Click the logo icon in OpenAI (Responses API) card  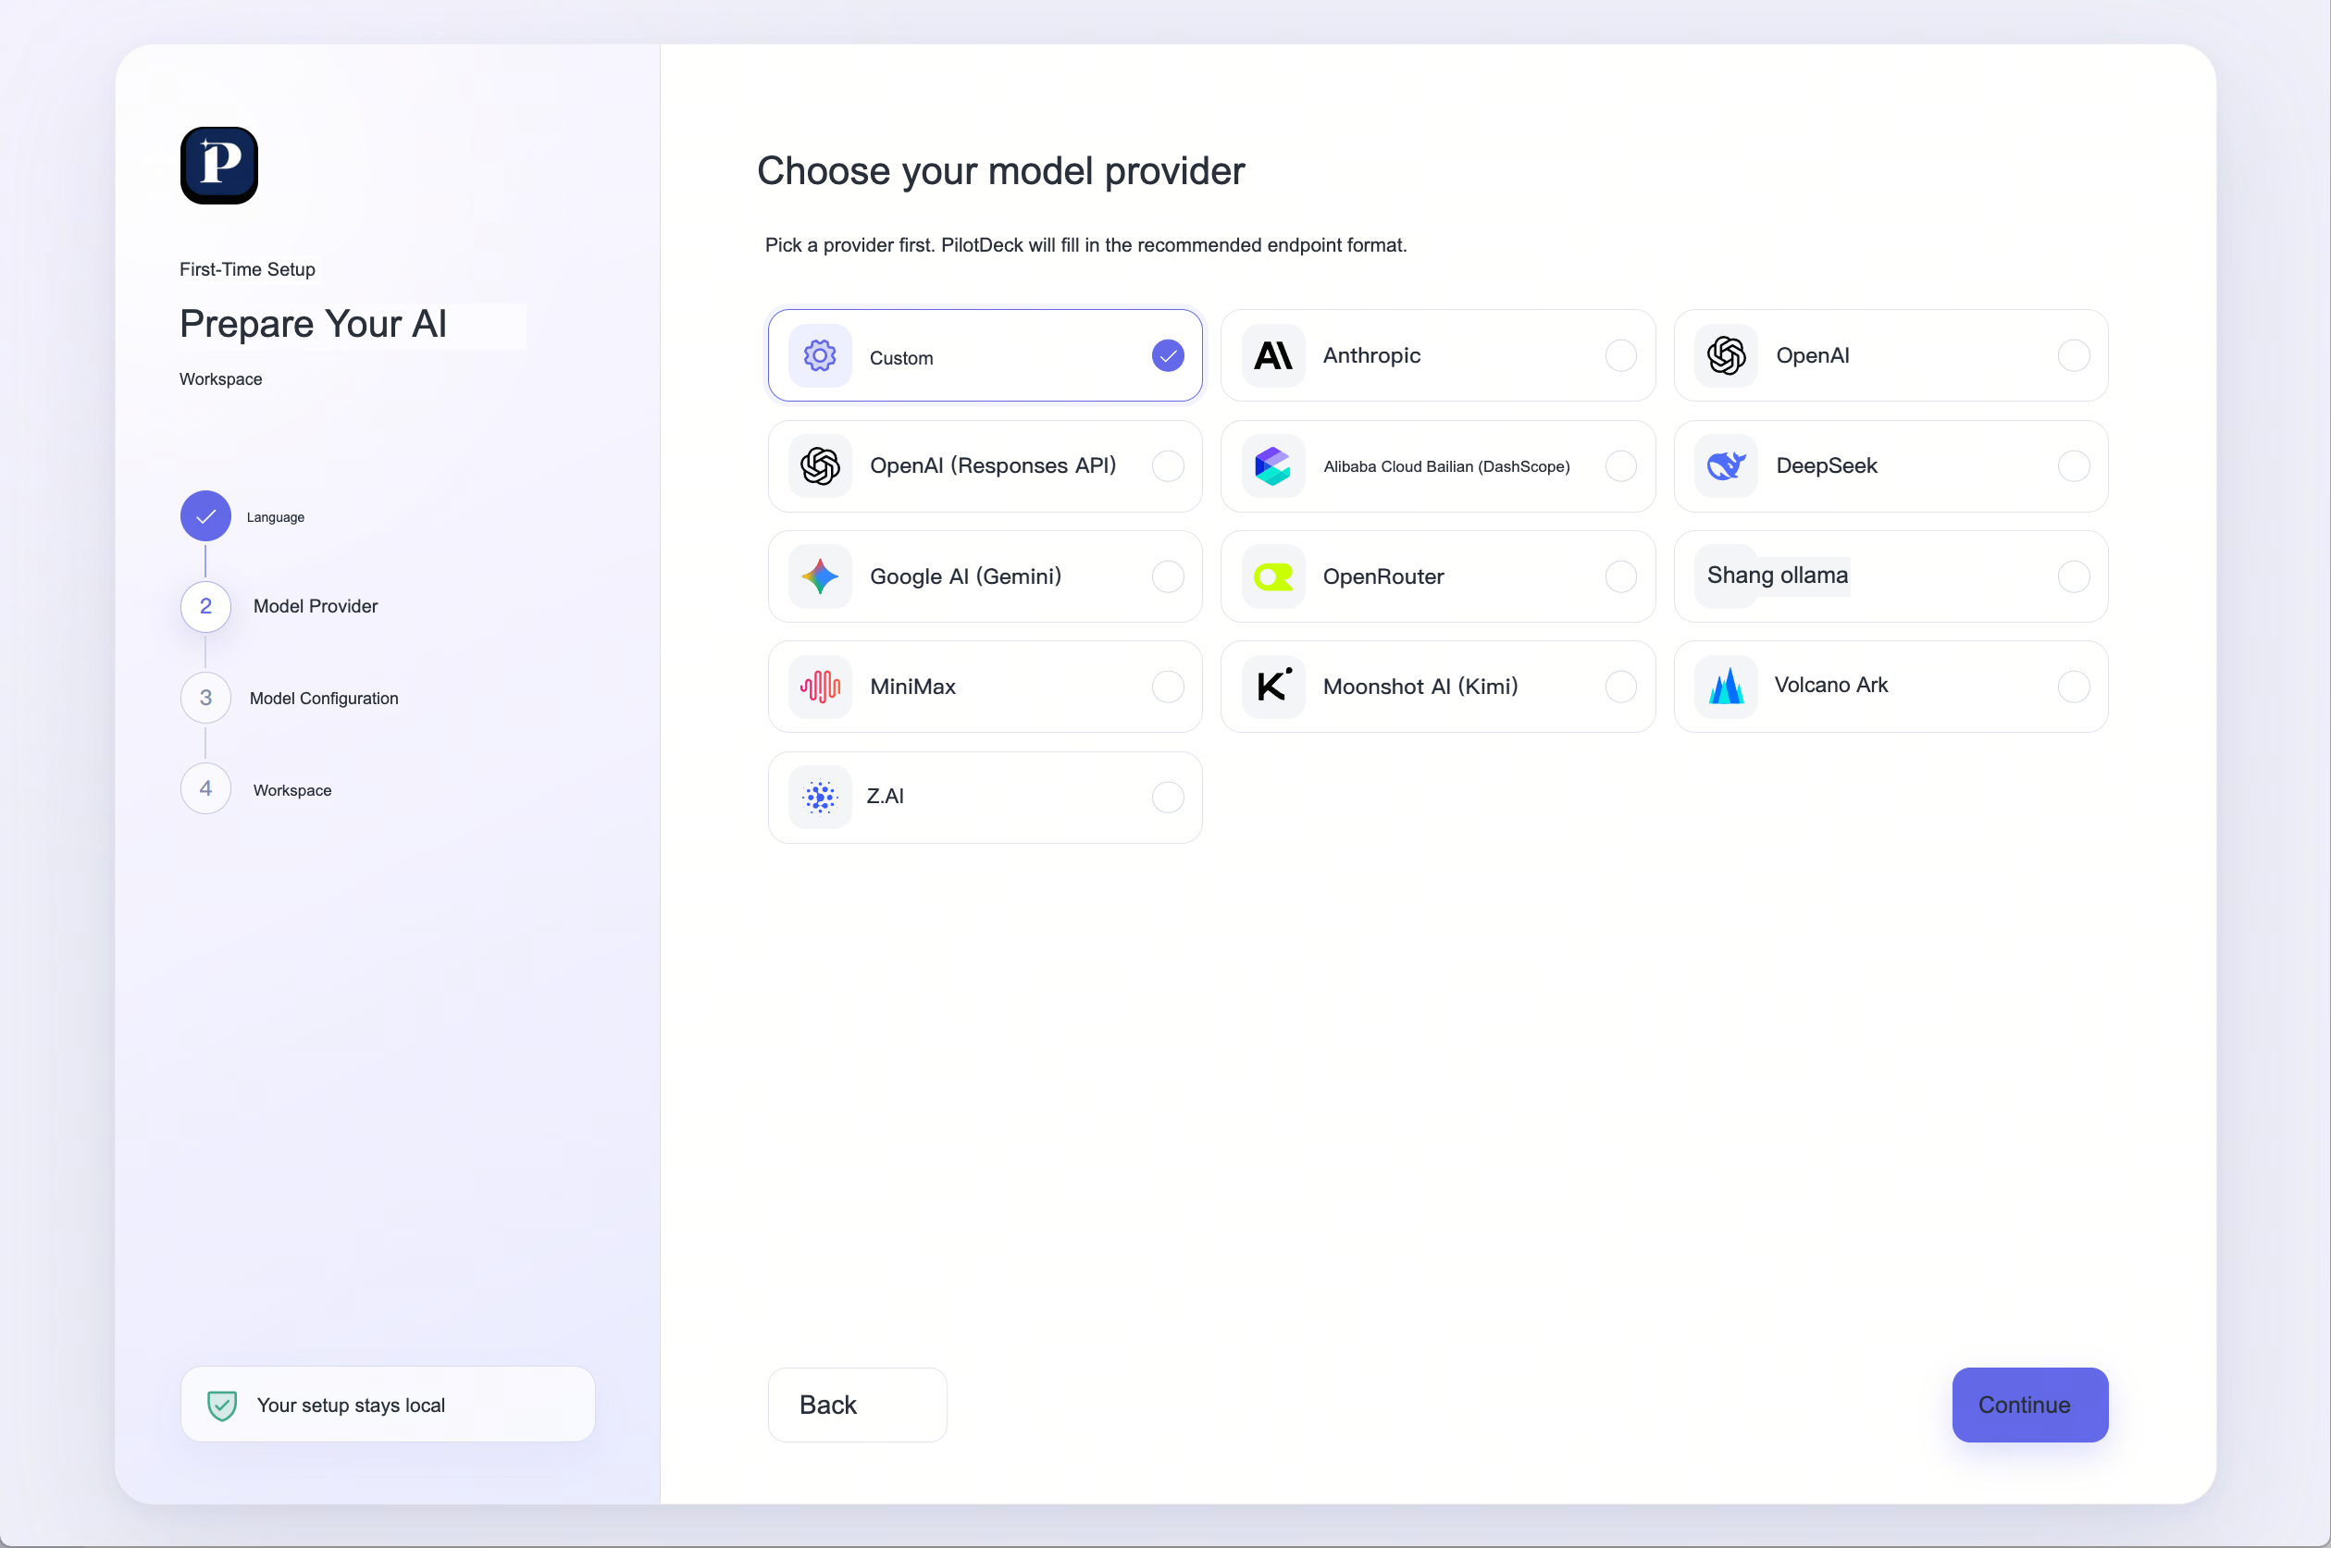[x=820, y=466]
